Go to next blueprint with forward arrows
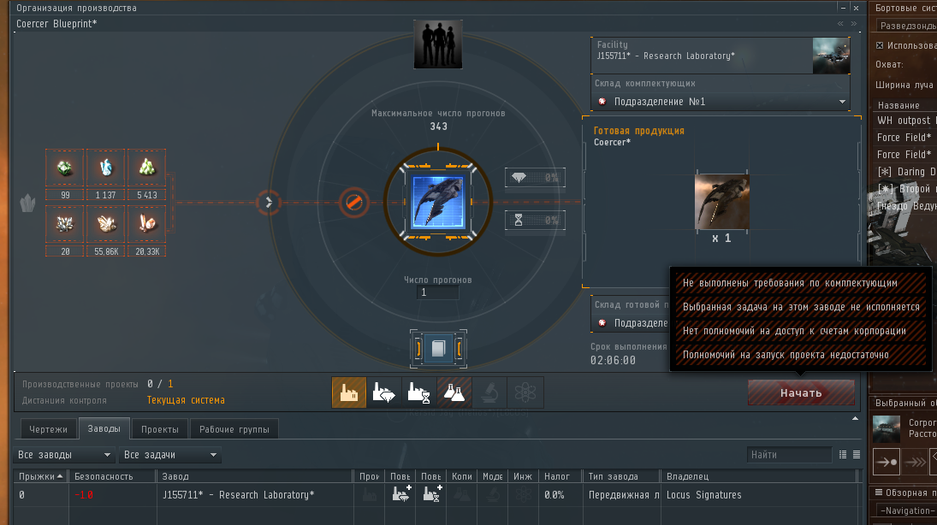Image resolution: width=937 pixels, height=525 pixels. 855,24
